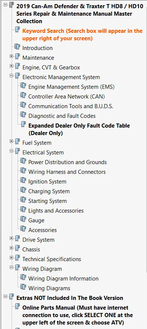Expand the Technical Specifications bookmark
Image resolution: width=147 pixels, height=329 pixels.
tap(11, 257)
